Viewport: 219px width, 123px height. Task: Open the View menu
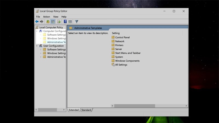[x=56, y=17]
